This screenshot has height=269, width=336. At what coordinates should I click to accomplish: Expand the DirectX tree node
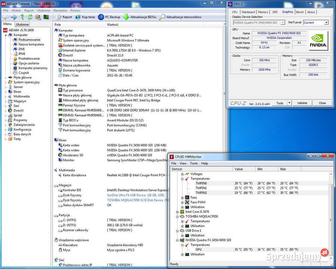click(6, 111)
